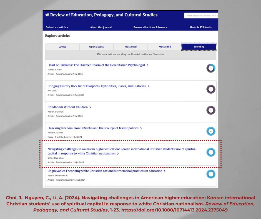Screen dimensions: 261x219
Task: Switch to the Most cited tab
Action: (x=165, y=47)
